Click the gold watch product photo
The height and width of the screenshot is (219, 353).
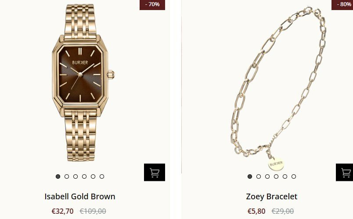(83, 82)
